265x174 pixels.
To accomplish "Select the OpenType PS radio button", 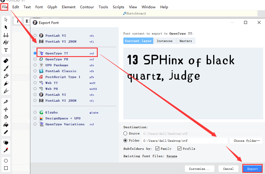I will (x=35, y=59).
